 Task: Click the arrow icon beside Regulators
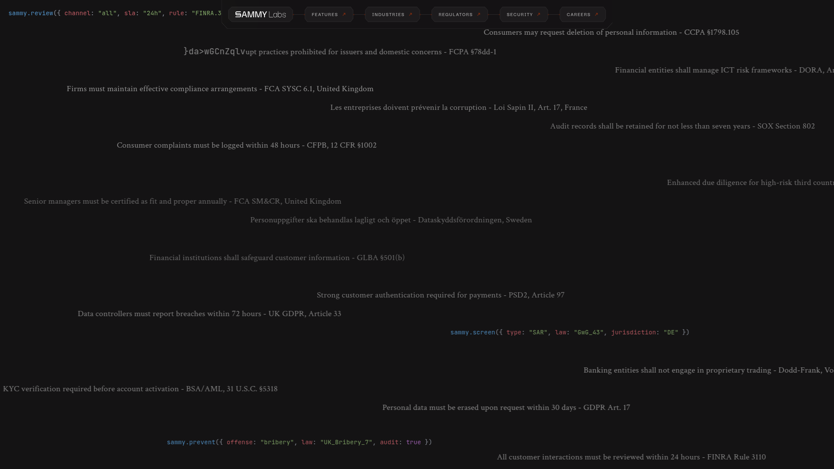[x=479, y=14]
